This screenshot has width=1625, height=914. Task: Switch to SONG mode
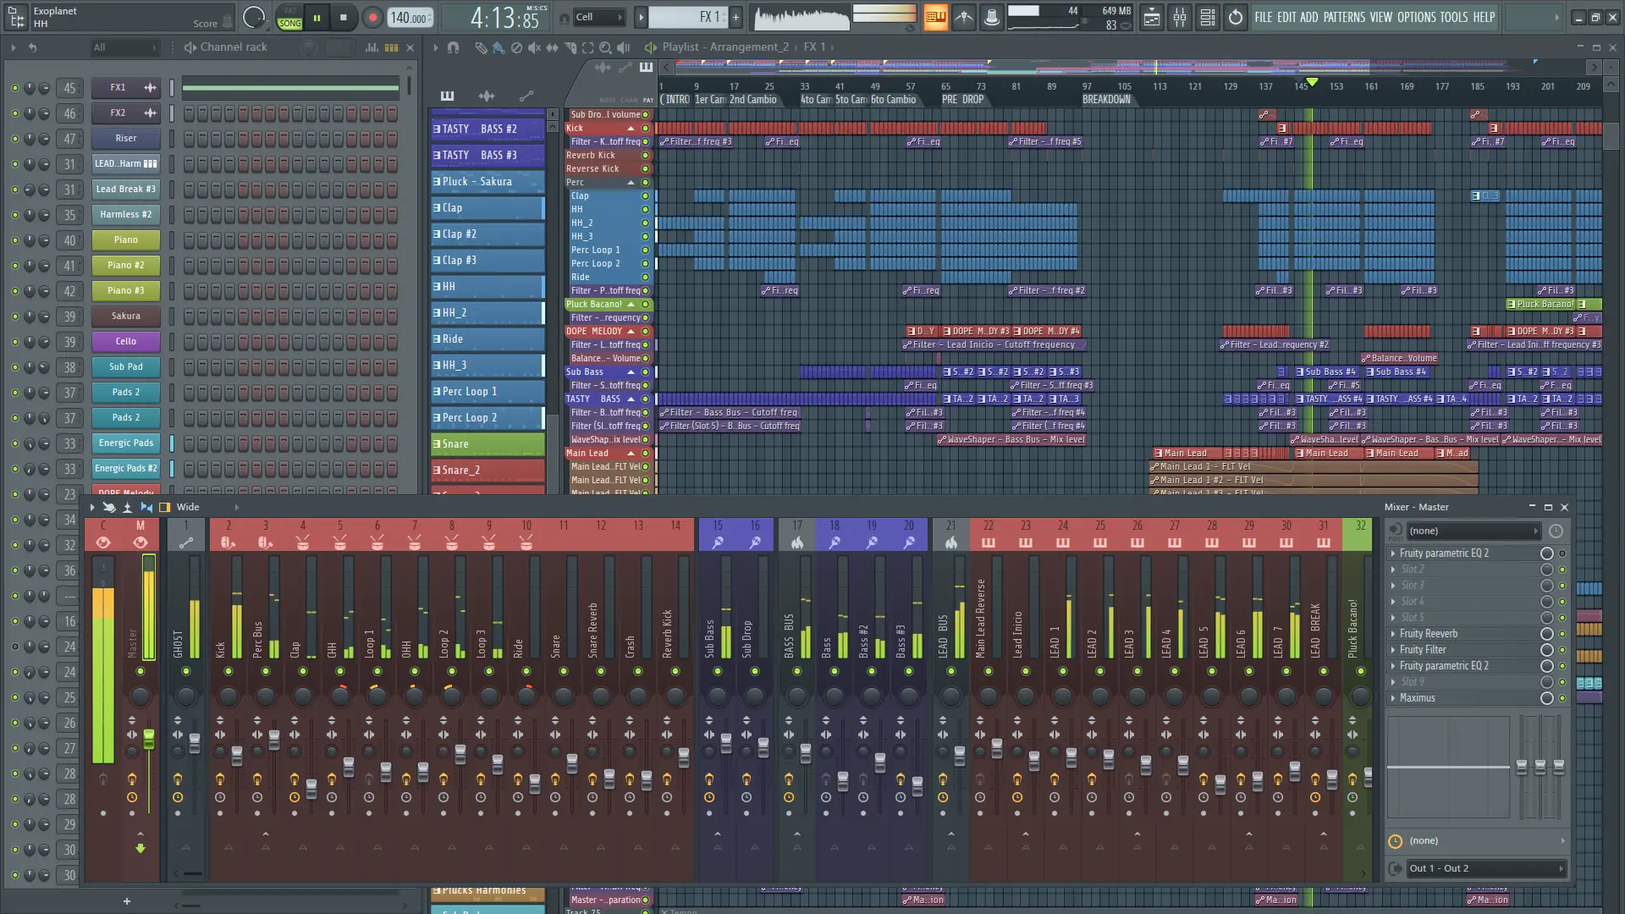pyautogui.click(x=289, y=23)
